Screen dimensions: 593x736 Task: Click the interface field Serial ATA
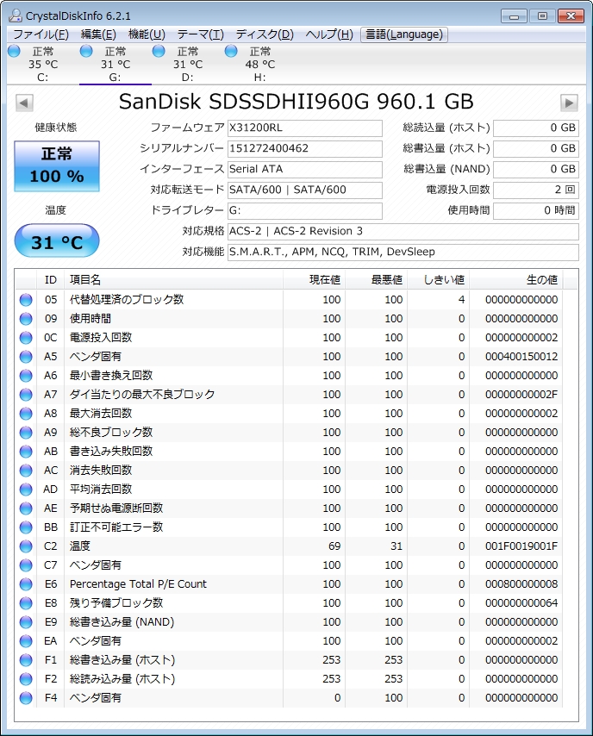click(305, 170)
